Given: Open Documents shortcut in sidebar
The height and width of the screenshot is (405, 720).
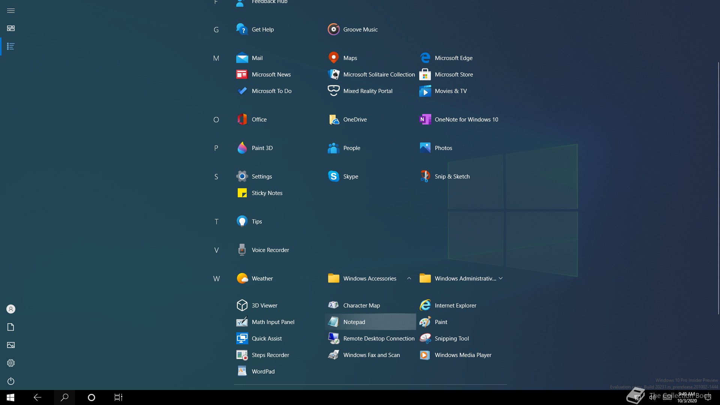Looking at the screenshot, I should click(x=11, y=327).
